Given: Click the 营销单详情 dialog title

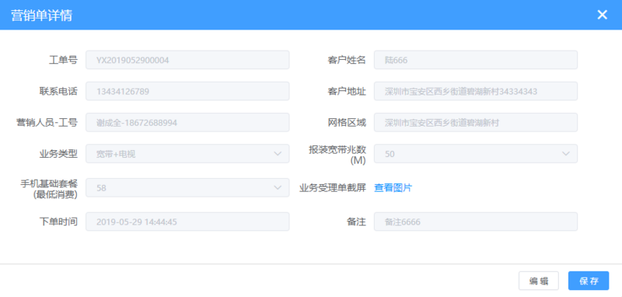Looking at the screenshot, I should pyautogui.click(x=41, y=15).
